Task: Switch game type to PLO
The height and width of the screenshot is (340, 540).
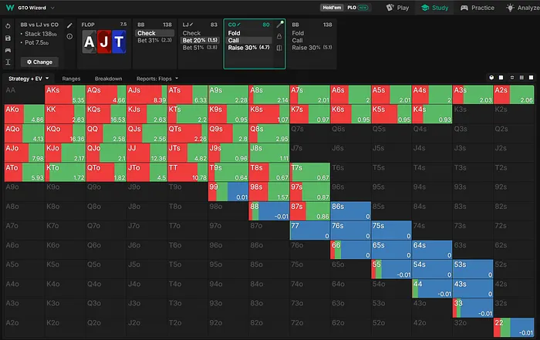Action: point(352,8)
